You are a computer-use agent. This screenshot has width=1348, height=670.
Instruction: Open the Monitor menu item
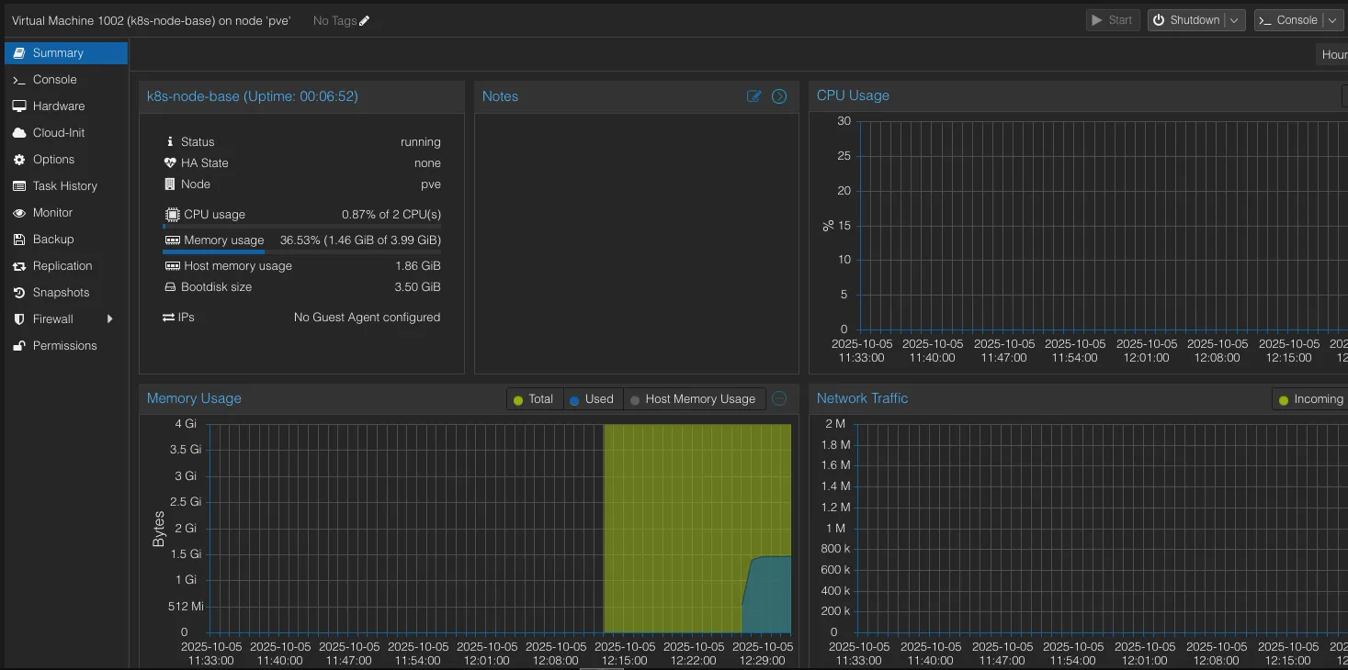point(52,213)
